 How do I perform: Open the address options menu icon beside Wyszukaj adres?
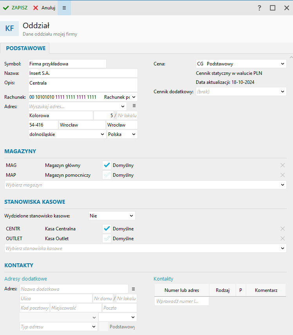(x=134, y=106)
